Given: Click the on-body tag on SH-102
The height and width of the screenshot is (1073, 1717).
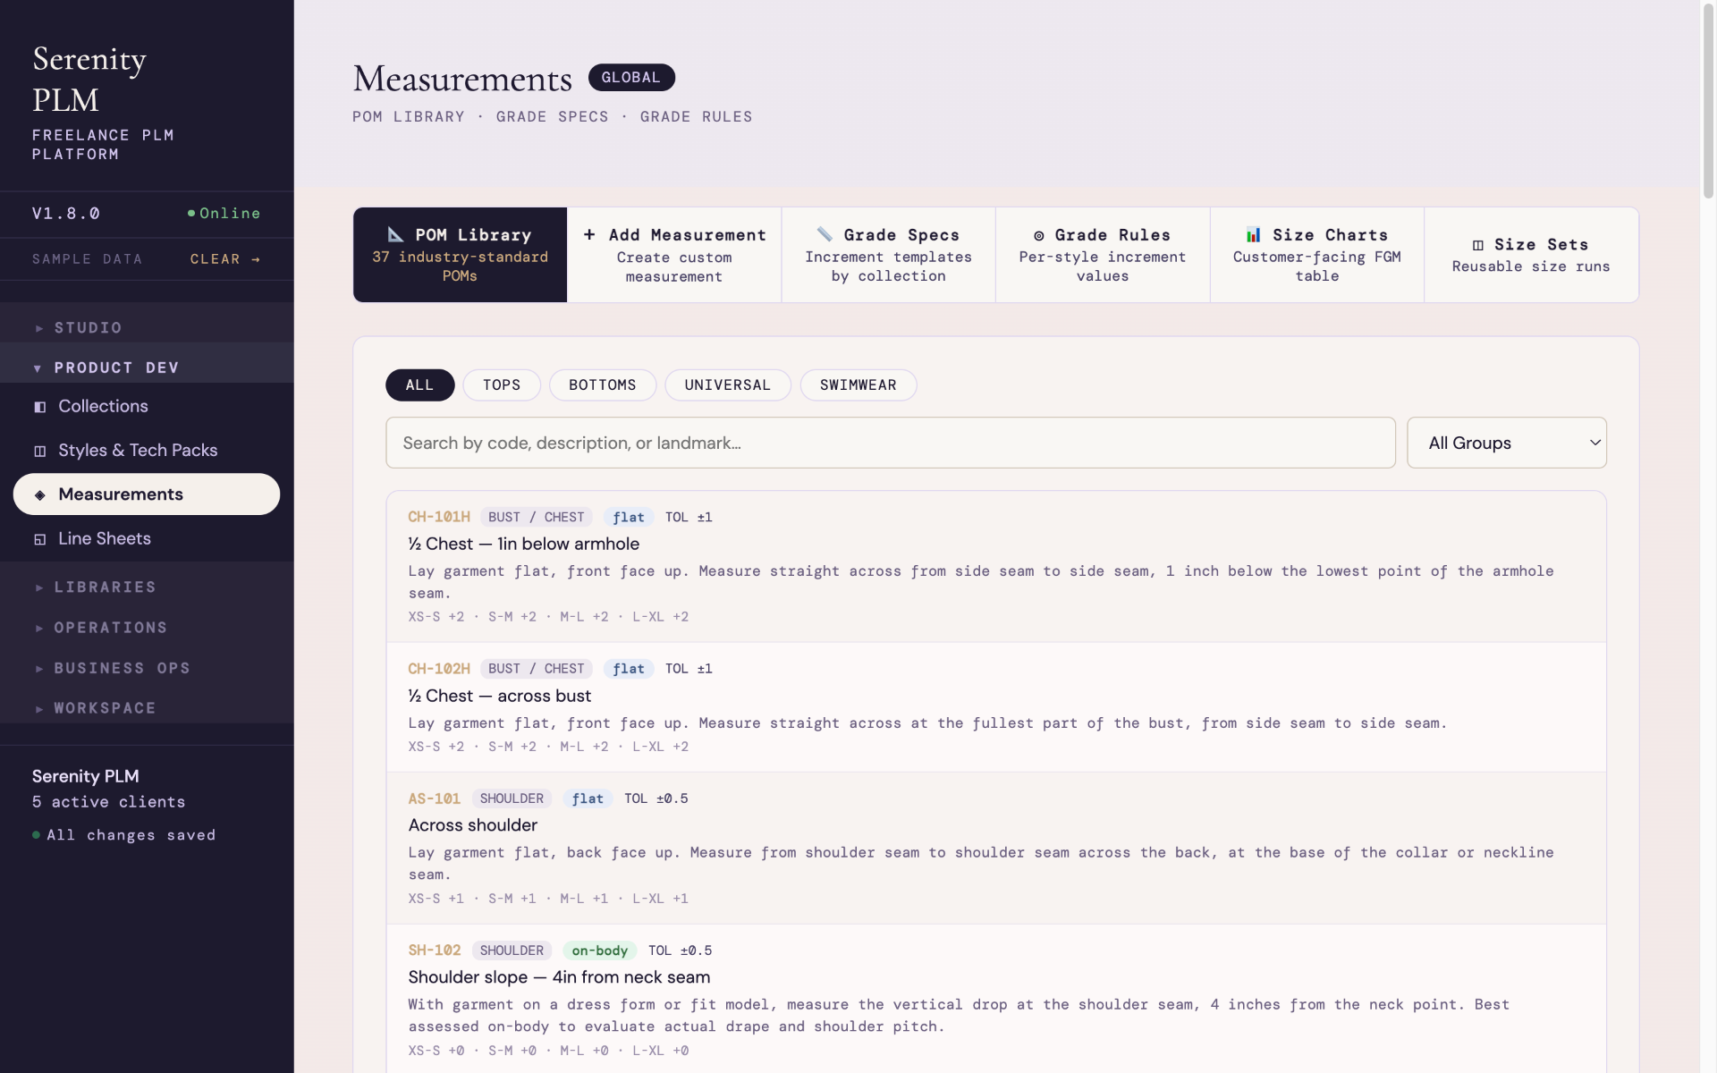Looking at the screenshot, I should 599,950.
